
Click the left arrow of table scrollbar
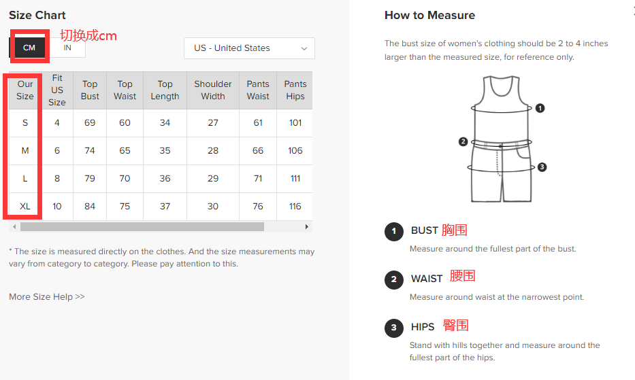tap(14, 226)
